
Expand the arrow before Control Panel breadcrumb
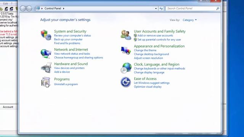[x=42, y=8]
